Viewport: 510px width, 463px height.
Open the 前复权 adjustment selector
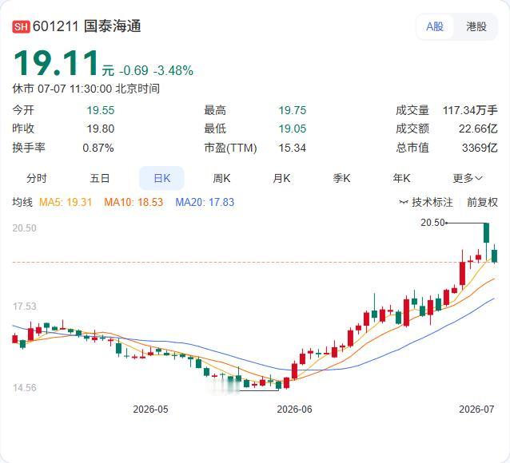pos(482,203)
